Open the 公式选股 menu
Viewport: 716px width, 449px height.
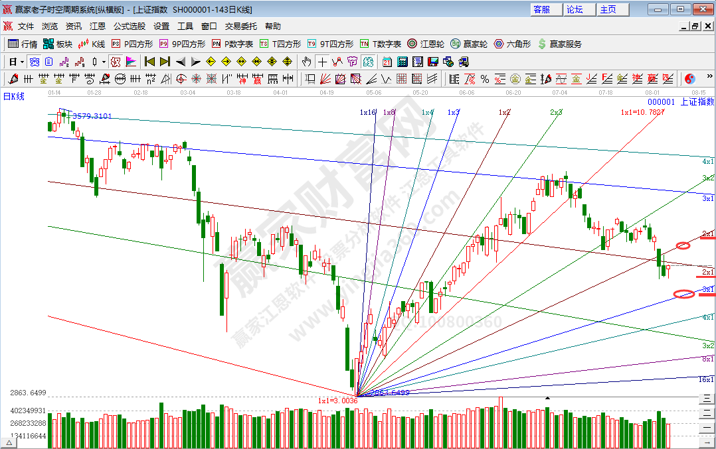point(129,27)
